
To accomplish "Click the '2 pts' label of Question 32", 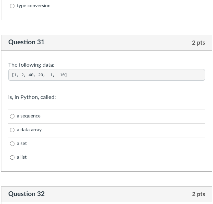I will click(199, 194).
